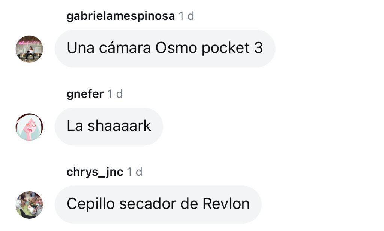Visit the gnefer username link
384x231 pixels.
click(85, 94)
